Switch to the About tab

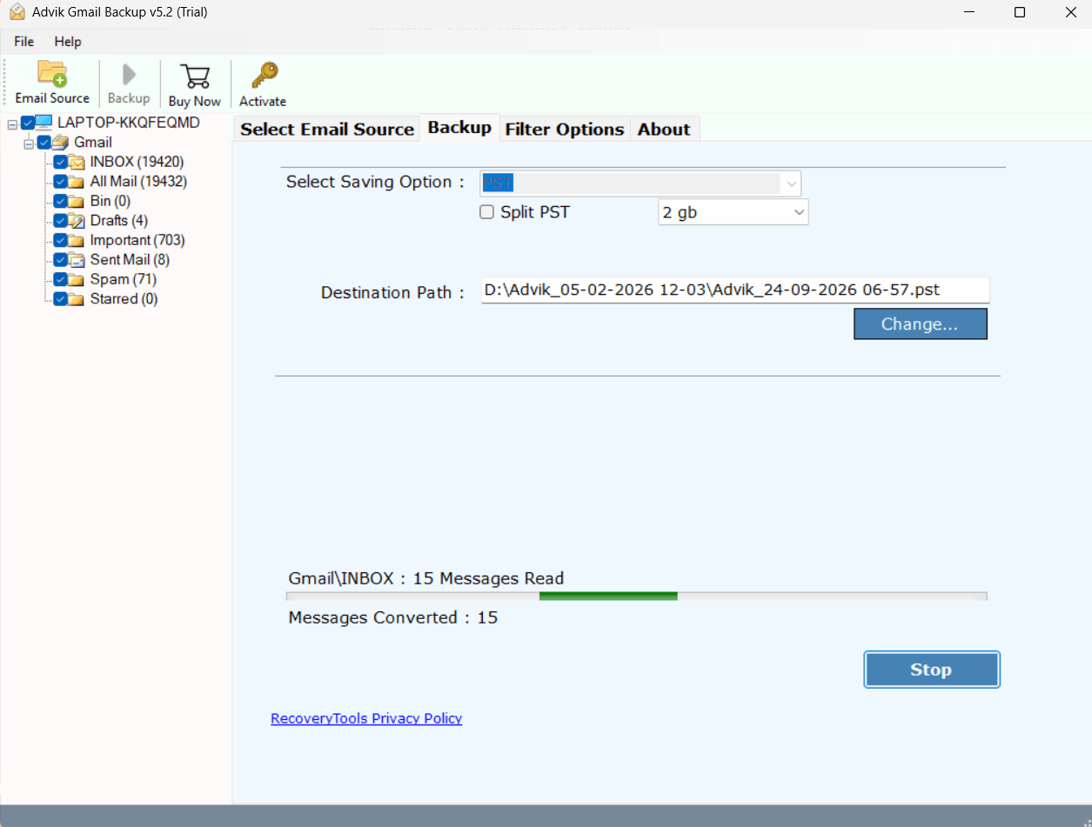[664, 129]
